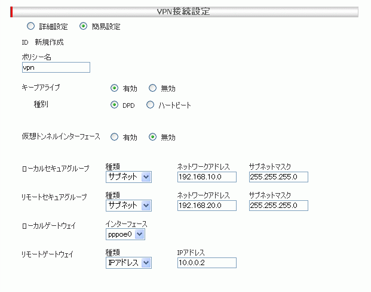Enable キープアライブ with 有効 option

pyautogui.click(x=114, y=88)
